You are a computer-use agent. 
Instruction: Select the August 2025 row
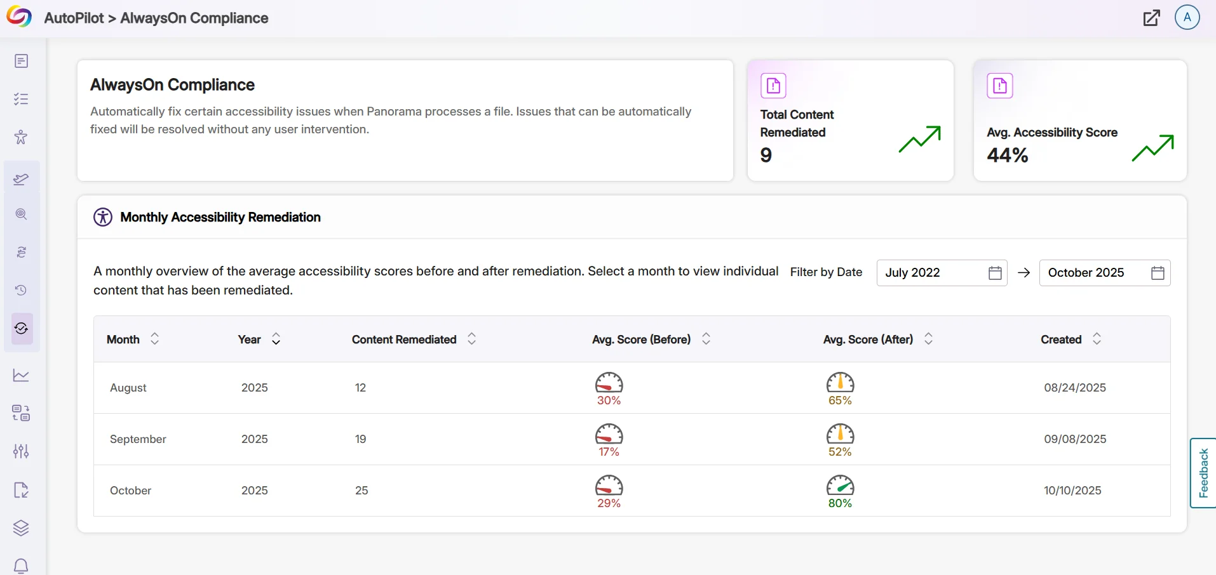coord(128,388)
